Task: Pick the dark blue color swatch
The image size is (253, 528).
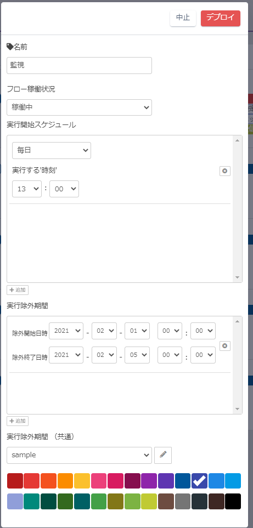Action: point(183,481)
